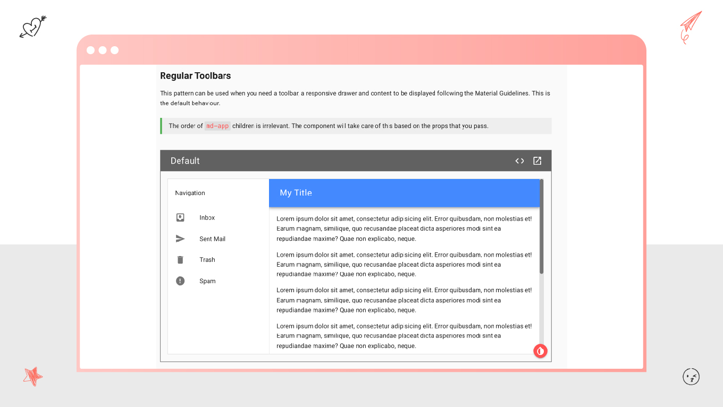
Task: Select the Spam text in the drawer
Action: pos(207,281)
